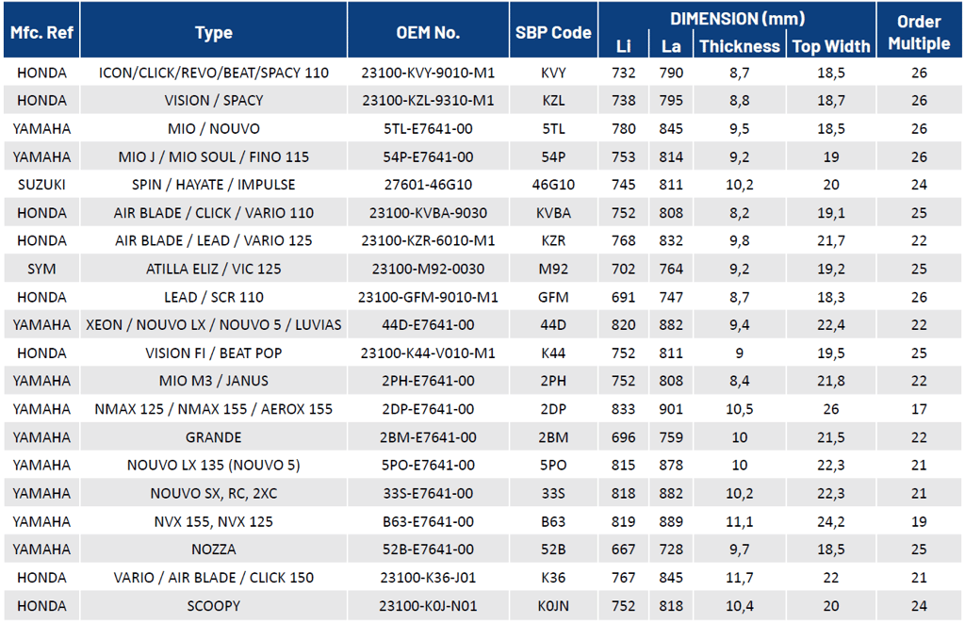
Task: Select the SBP code 54P cell
Action: point(553,156)
